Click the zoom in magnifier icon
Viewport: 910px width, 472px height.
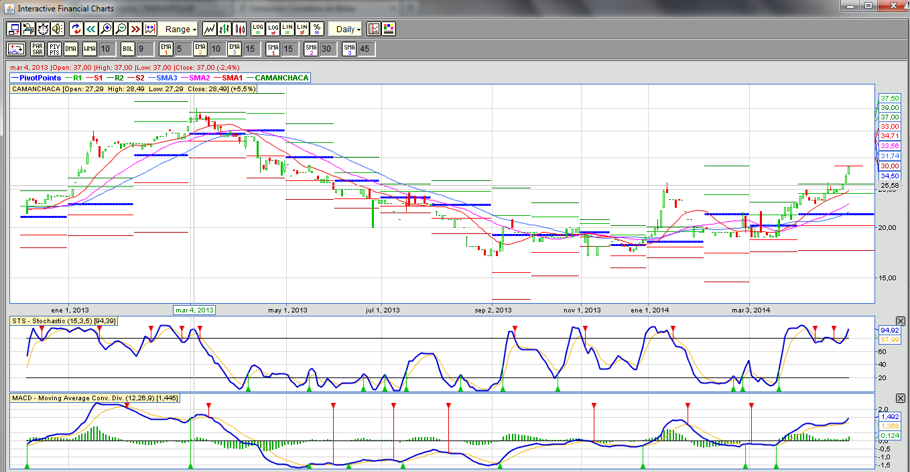[106, 29]
